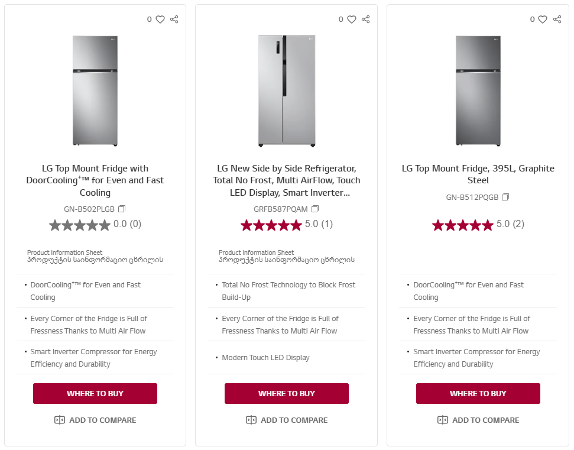
Task: Copy model number GN-B512PQGB
Action: tap(505, 197)
